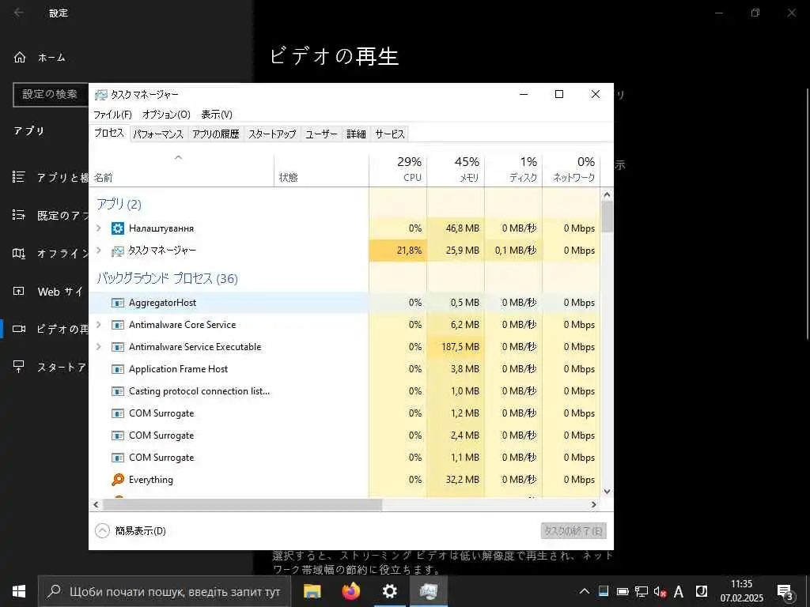
Task: Open the オプション(O) menu
Action: click(166, 115)
